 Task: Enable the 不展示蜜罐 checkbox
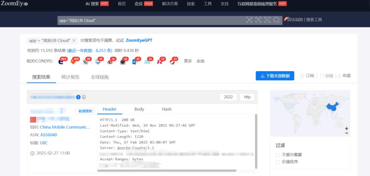[x=278, y=155]
